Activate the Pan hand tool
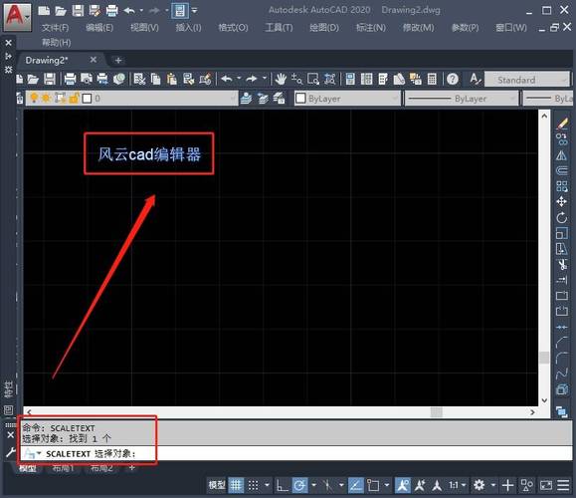576x498 pixels. 281,79
